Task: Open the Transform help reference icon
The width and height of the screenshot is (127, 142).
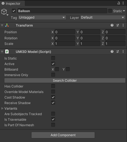Action: click(112, 25)
